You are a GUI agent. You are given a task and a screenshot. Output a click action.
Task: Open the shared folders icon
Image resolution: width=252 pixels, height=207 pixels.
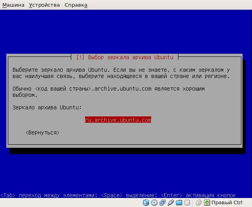tap(179, 203)
